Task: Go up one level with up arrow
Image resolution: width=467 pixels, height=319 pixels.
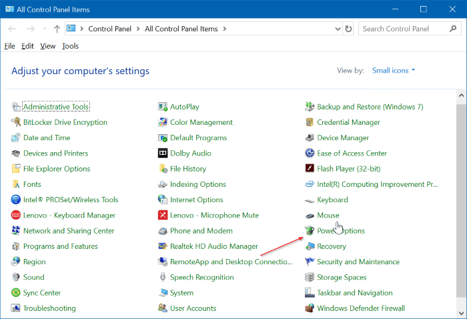Action: pyautogui.click(x=57, y=29)
